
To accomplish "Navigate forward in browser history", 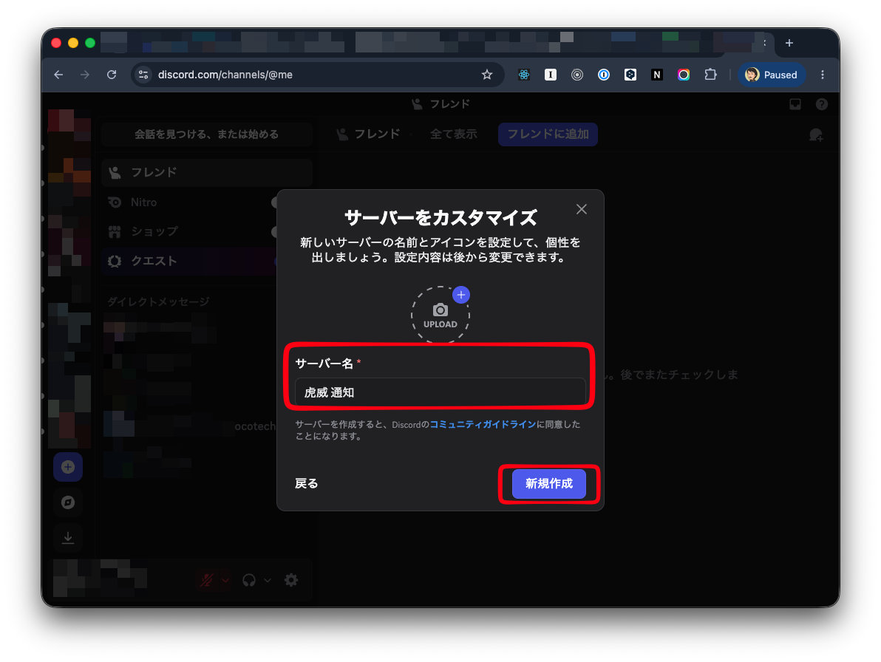I will pos(85,75).
